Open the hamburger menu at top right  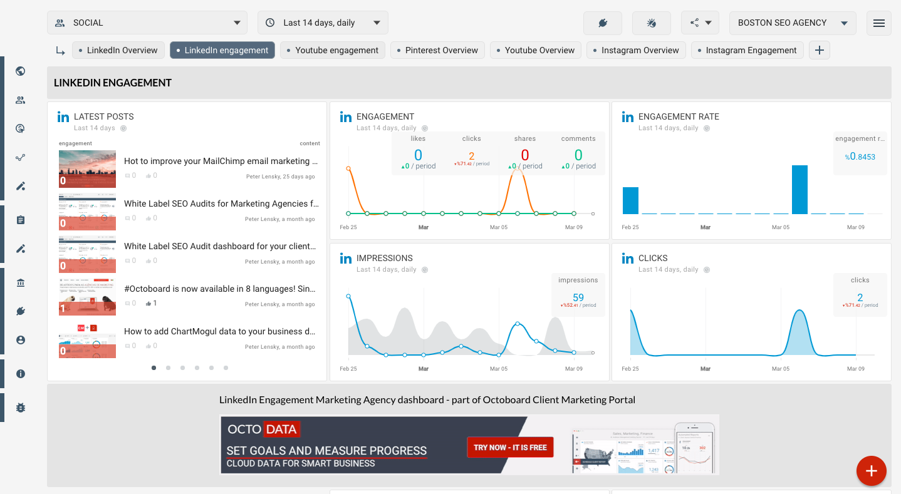click(879, 23)
